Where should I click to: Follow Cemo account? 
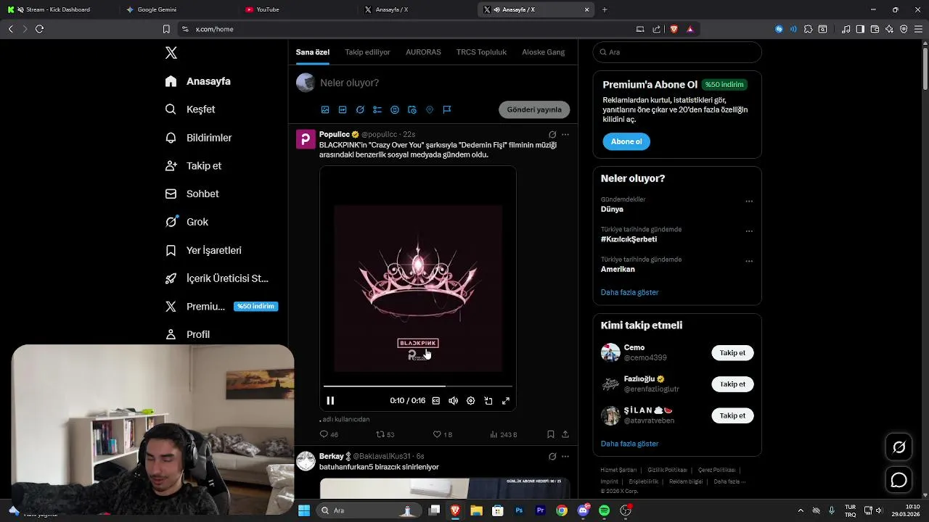[x=732, y=353]
